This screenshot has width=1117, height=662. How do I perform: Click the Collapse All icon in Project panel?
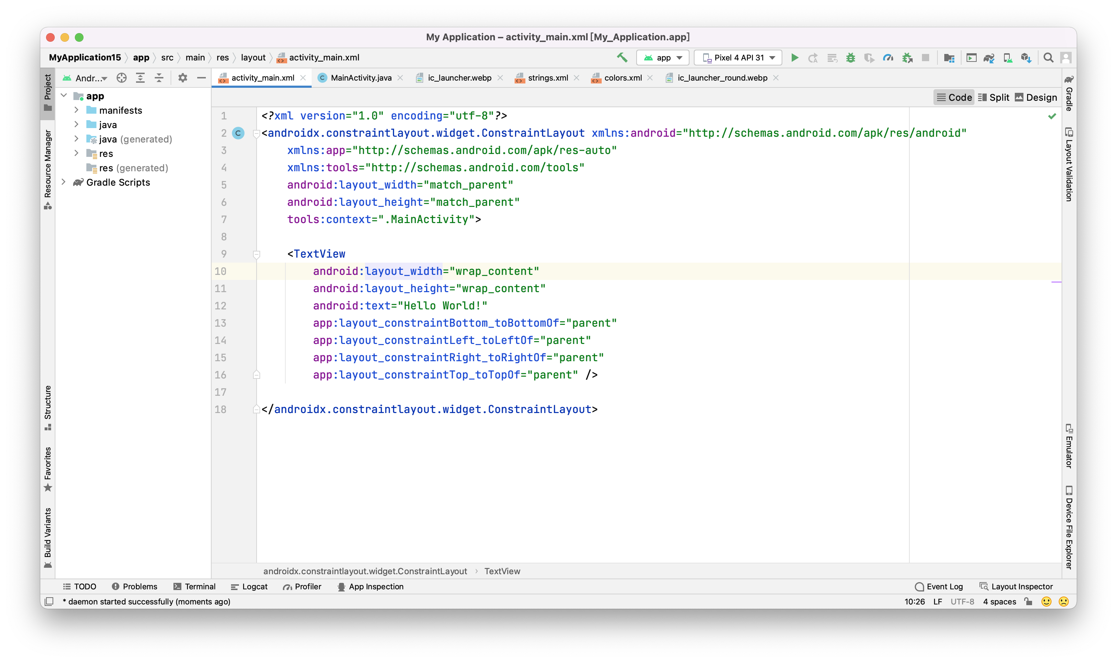[159, 78]
